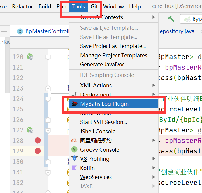Image resolution: width=202 pixels, height=193 pixels.
Task: Switch to BpMasterController editor tab
Action: pyautogui.click(x=40, y=31)
